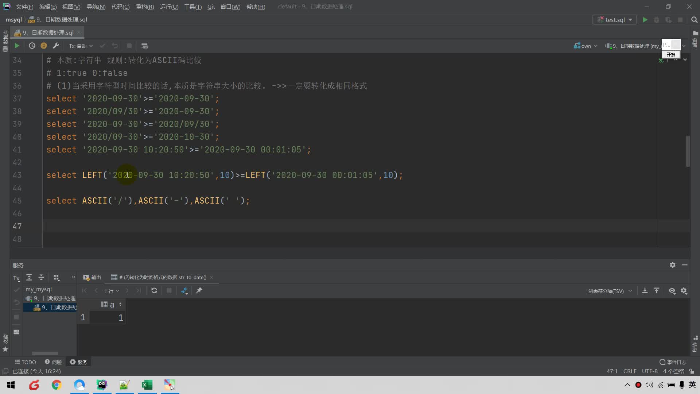Open query settings wrench icon

(x=56, y=46)
